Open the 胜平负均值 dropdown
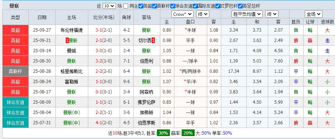The height and width of the screenshot is (139, 335). pyautogui.click(x=247, y=14)
